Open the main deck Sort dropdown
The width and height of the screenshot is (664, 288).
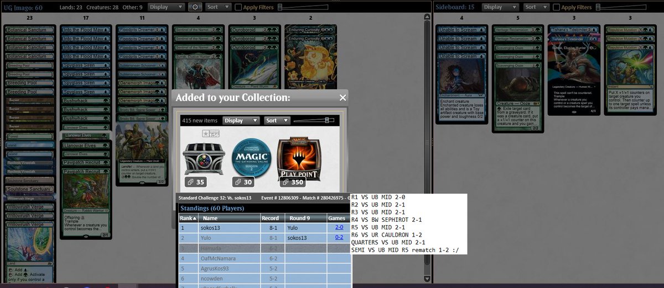(x=219, y=7)
